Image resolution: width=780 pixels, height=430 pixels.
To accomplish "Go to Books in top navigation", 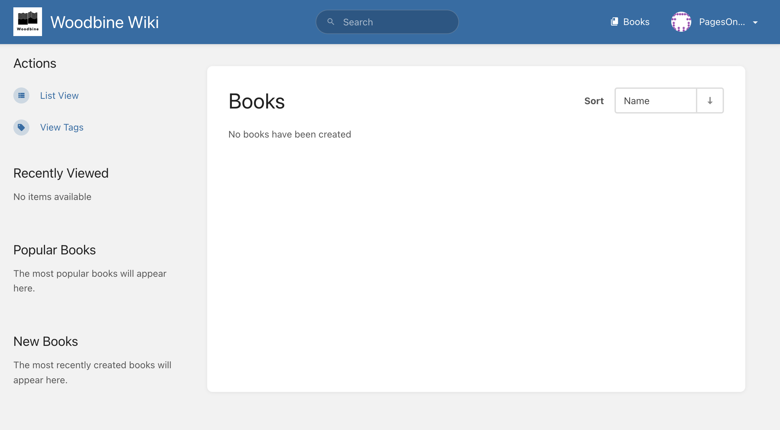I will pos(630,22).
